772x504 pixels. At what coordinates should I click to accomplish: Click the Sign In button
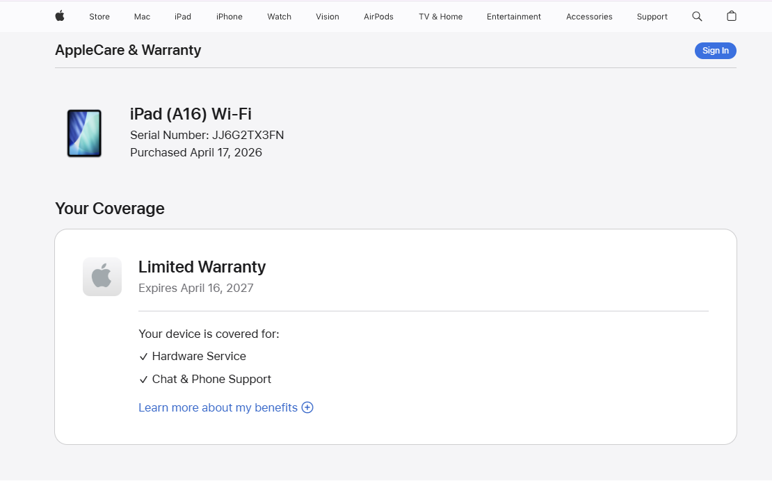[716, 51]
